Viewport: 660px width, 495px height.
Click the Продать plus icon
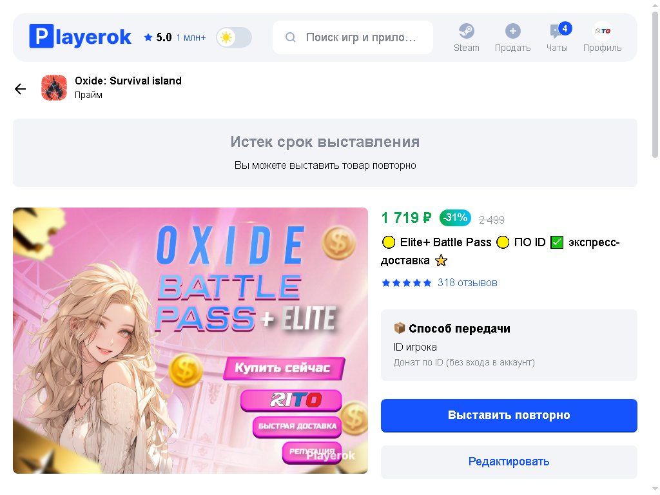(x=512, y=31)
